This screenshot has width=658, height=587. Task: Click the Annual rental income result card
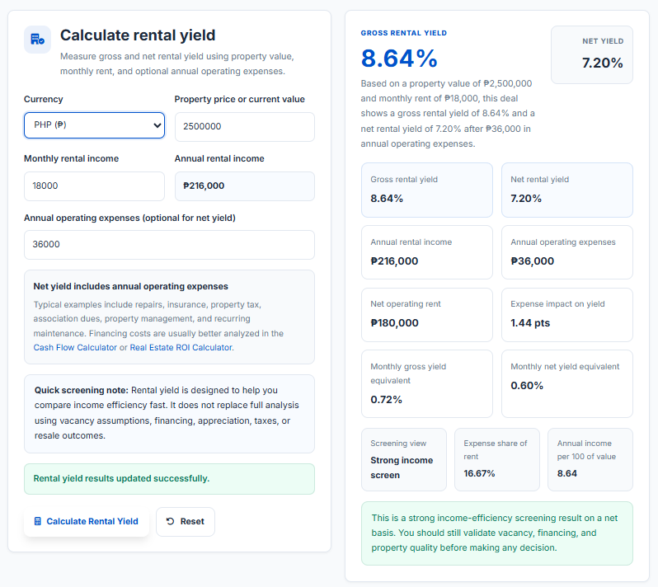pyautogui.click(x=427, y=252)
